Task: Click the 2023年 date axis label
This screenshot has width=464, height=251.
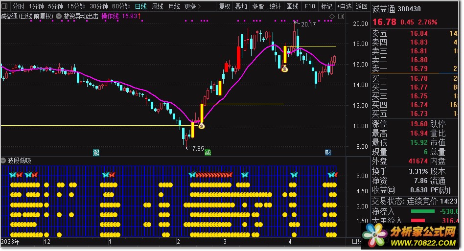Action: tap(10, 242)
